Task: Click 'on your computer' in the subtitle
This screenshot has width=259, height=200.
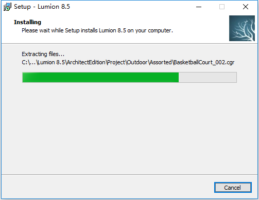Action: (x=150, y=30)
